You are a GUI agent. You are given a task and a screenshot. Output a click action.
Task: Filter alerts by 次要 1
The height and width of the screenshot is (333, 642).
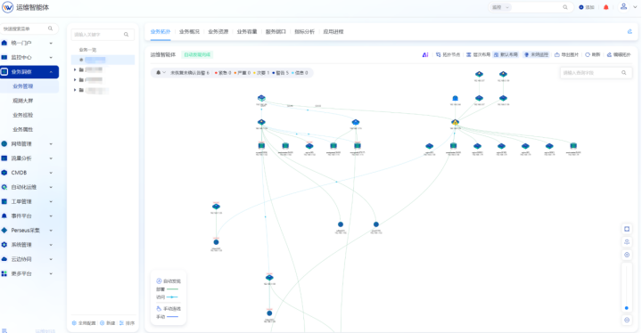pyautogui.click(x=261, y=73)
